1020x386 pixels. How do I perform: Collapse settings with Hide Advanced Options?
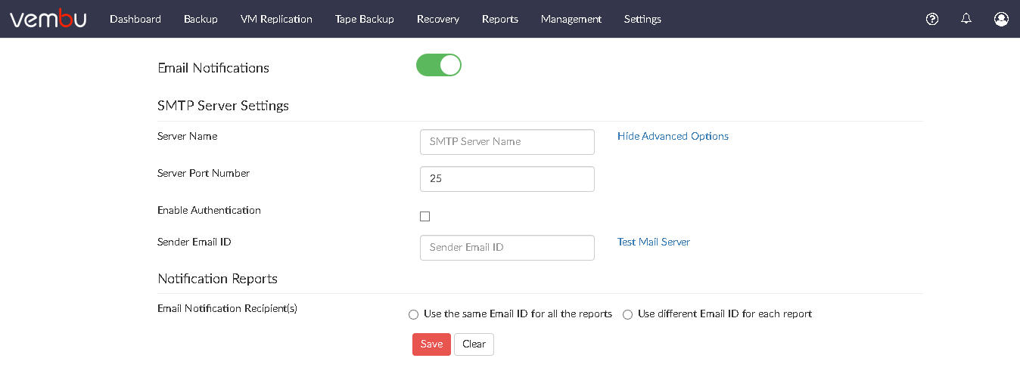click(x=673, y=136)
